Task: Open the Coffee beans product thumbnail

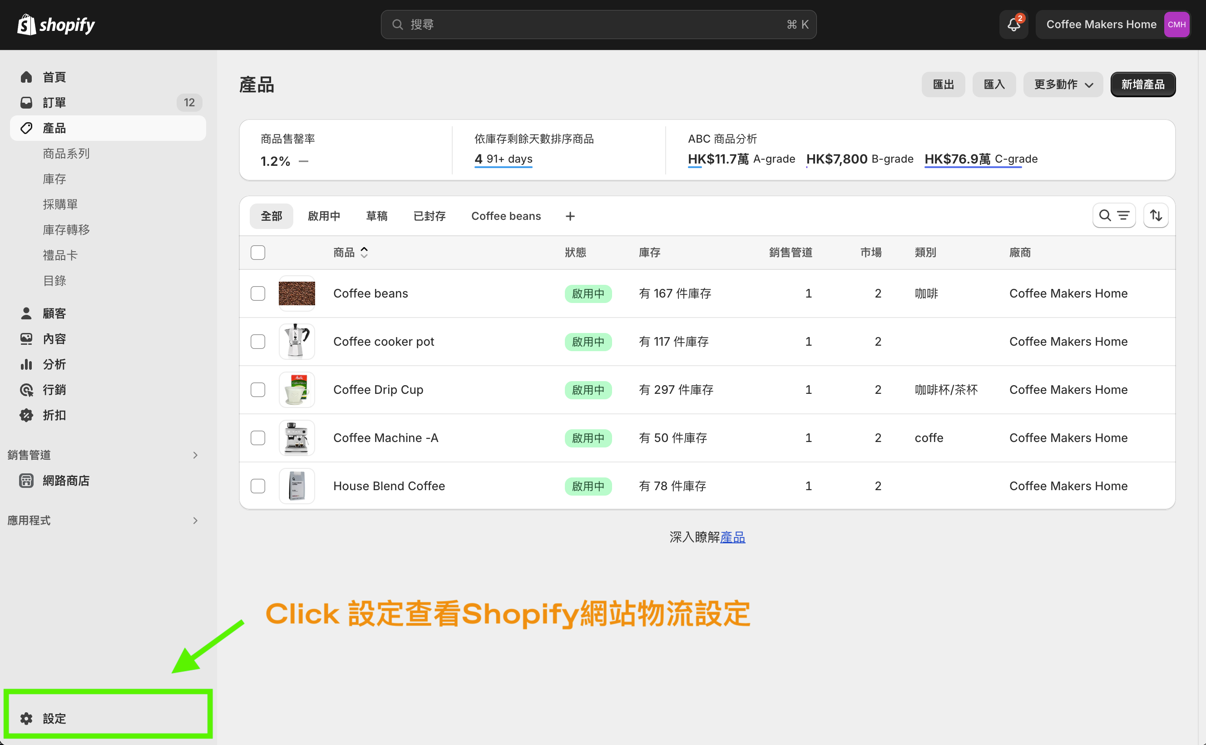Action: pos(297,293)
